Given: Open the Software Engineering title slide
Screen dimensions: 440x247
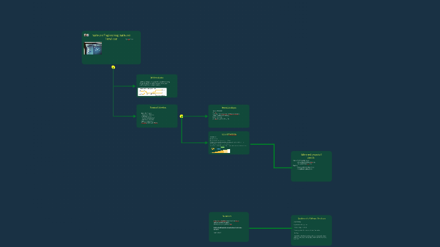Looking at the screenshot, I should pos(111,48).
